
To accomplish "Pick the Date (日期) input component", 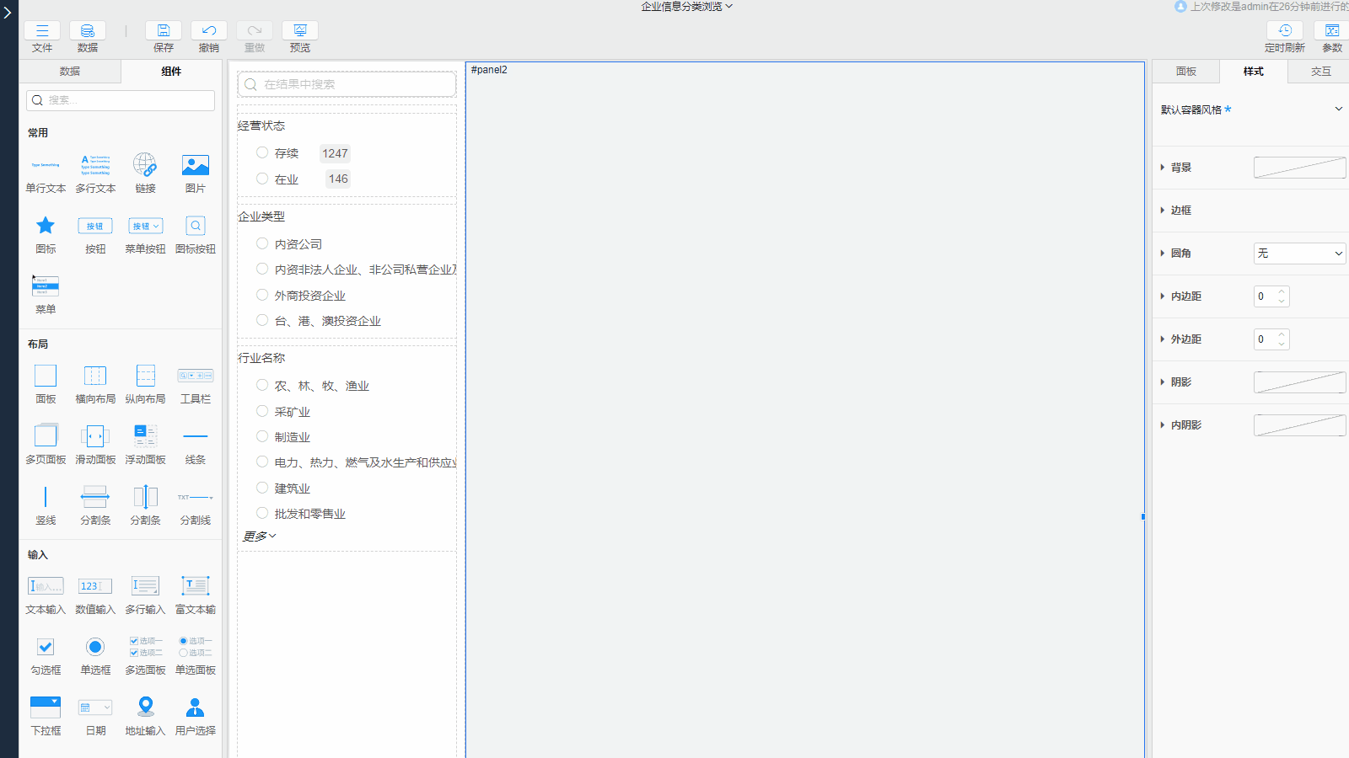I will pos(95,708).
